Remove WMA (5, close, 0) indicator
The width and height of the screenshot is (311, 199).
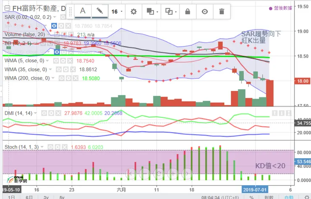point(70,61)
